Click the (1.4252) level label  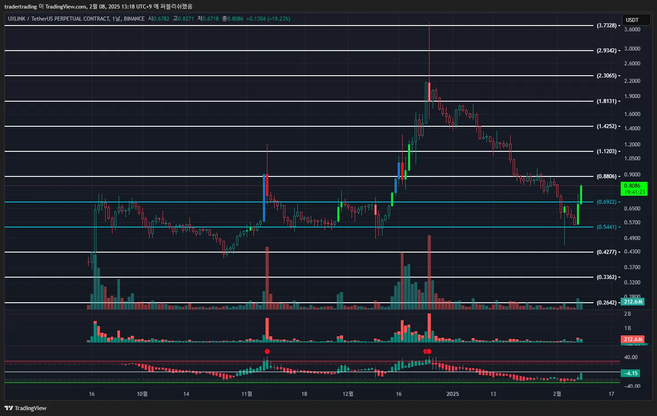click(606, 126)
